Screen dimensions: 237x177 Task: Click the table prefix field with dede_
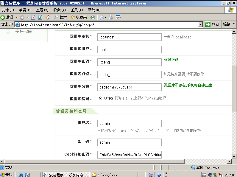point(130,75)
